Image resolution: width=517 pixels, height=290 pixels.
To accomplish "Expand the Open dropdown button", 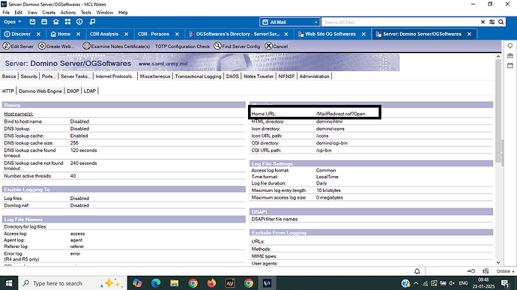I will (13, 22).
